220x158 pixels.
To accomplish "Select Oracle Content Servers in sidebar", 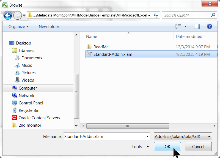I will click(39, 118).
